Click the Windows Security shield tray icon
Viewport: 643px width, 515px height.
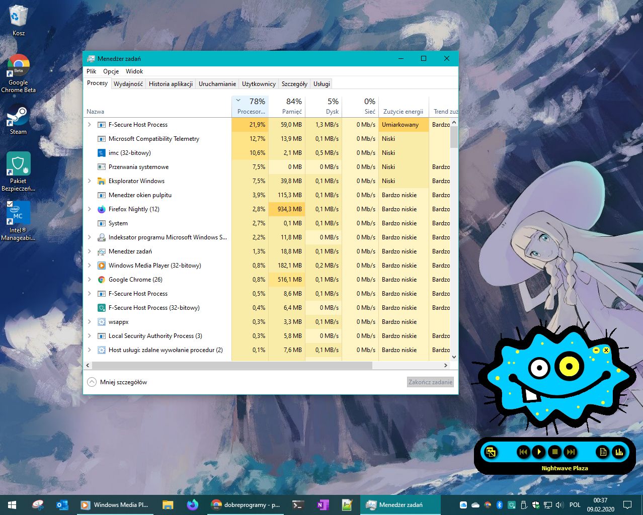coord(536,505)
